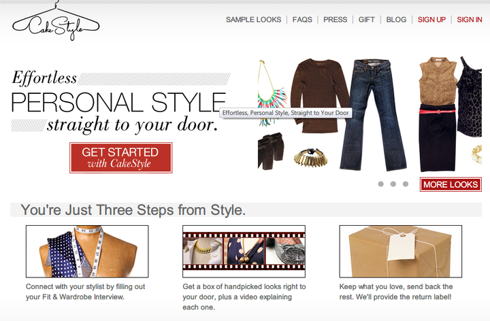Click the film strip looks thumbnail

click(x=244, y=251)
